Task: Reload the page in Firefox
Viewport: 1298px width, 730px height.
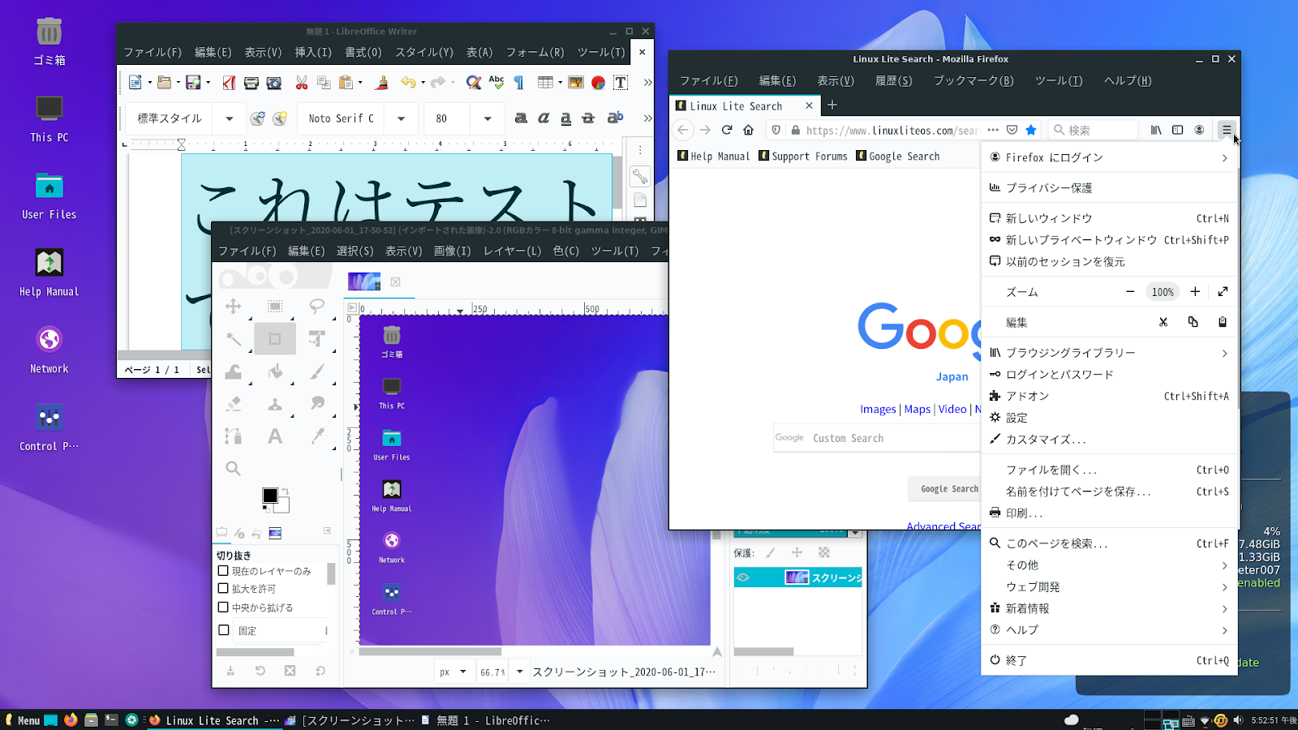Action: (727, 130)
